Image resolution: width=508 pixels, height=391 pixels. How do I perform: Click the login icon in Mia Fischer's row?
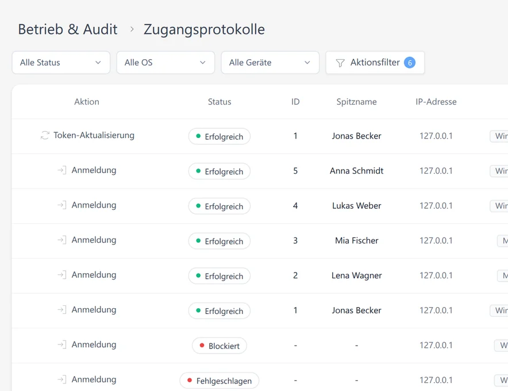(62, 240)
